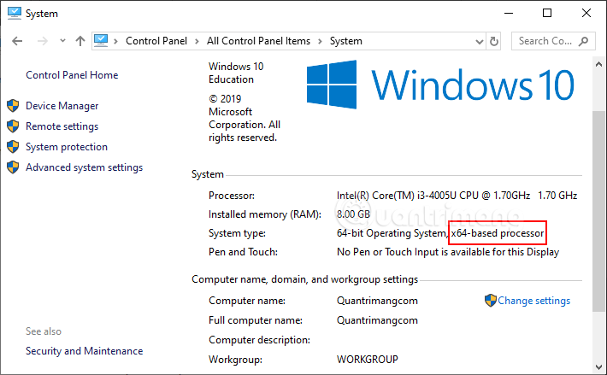Open Remote settings link
Screen dimensions: 607x375
62,126
